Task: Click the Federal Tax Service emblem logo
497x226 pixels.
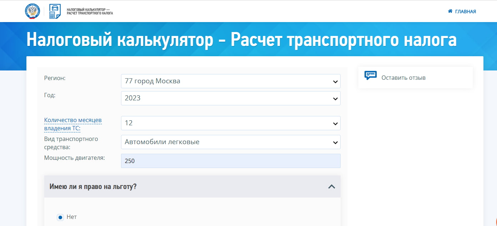Action: click(x=32, y=11)
